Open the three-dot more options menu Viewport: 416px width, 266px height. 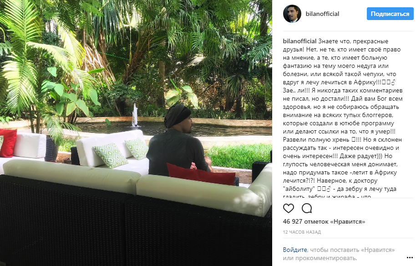click(410, 257)
